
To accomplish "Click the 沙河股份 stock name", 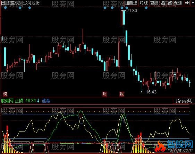I will (31, 3).
